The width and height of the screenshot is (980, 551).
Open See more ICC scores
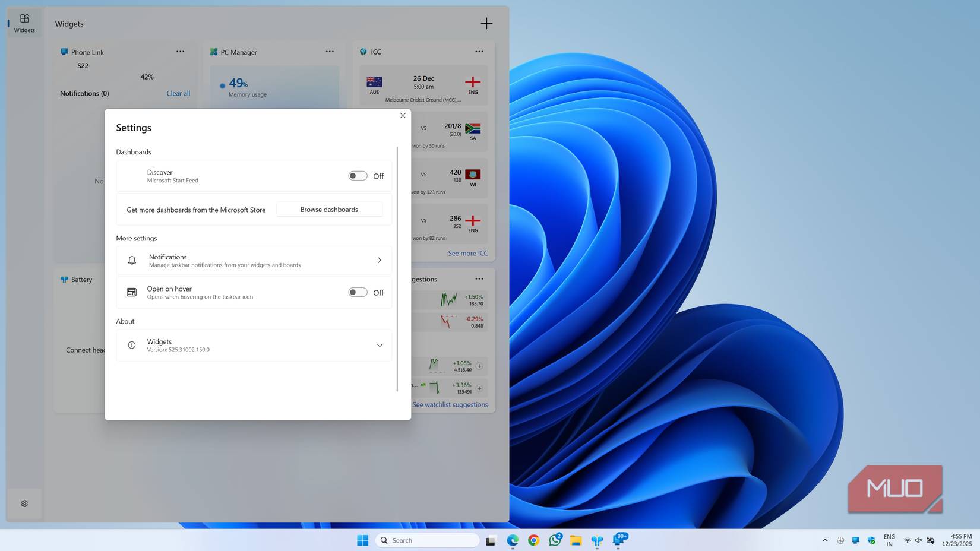coord(468,253)
